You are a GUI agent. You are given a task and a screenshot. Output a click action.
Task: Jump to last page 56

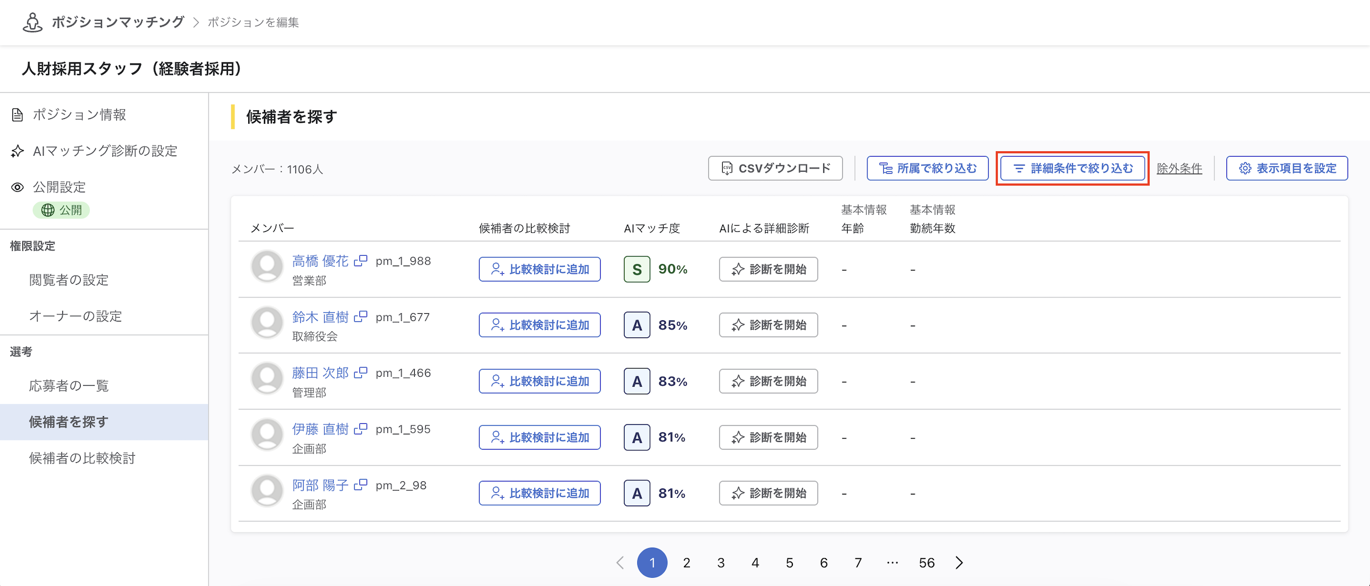click(x=927, y=562)
